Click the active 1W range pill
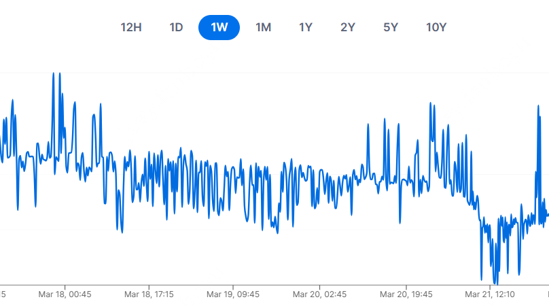 pyautogui.click(x=219, y=27)
